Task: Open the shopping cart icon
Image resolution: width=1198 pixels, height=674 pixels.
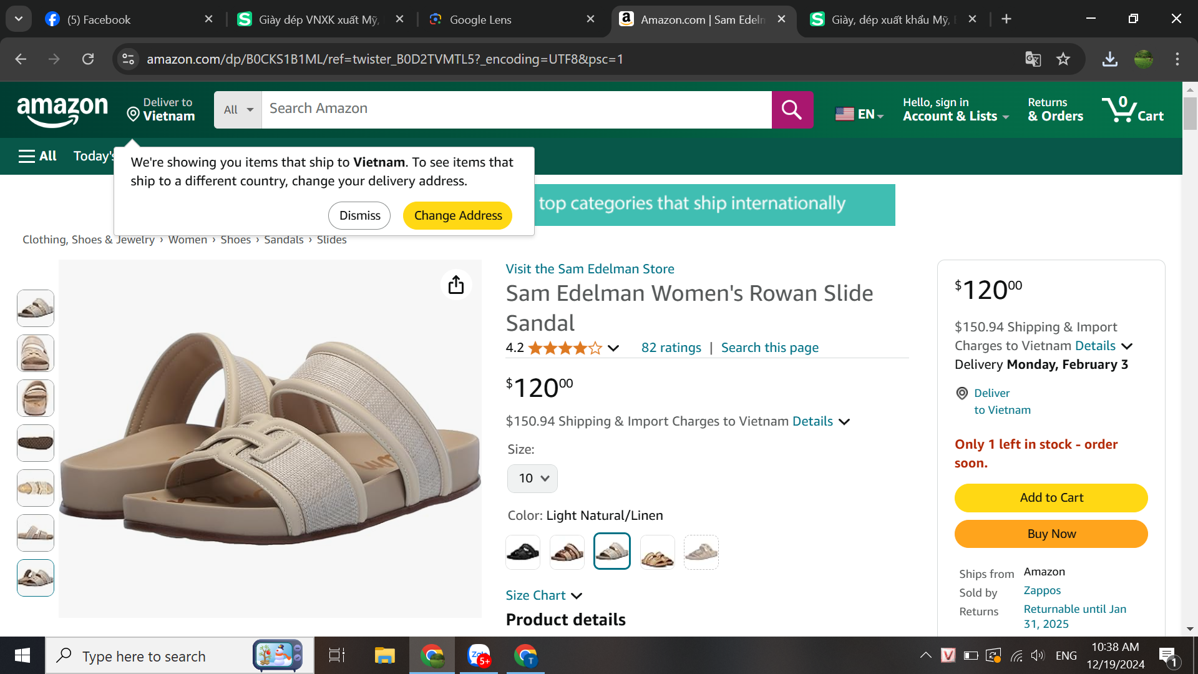Action: [1132, 110]
